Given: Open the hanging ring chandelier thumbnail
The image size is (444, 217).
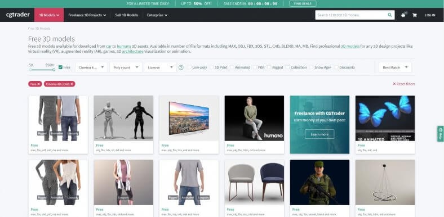Looking at the screenshot, I should (385, 182).
